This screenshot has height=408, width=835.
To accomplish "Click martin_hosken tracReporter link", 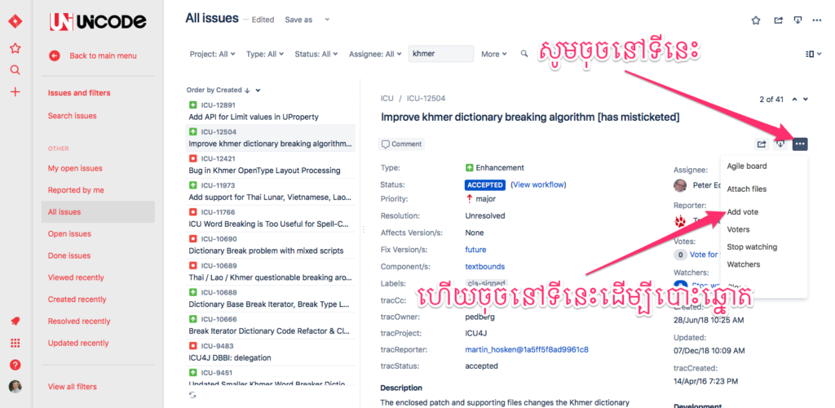I will 527,350.
